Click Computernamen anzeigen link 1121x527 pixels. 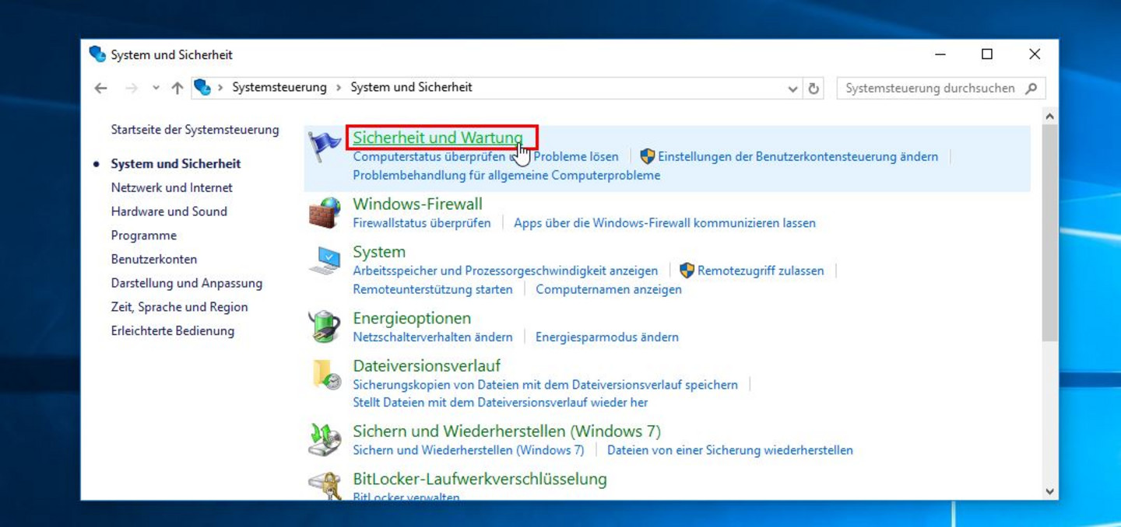coord(609,289)
